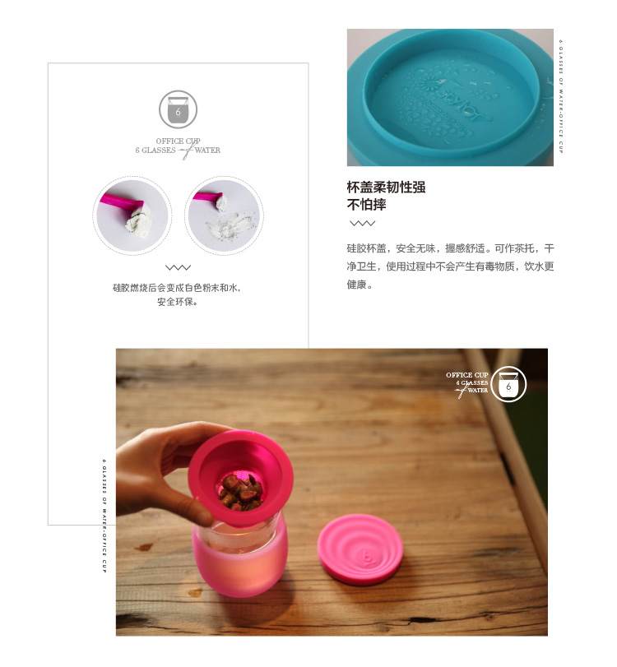Click the vertical text left of the wooden table photo
Screen dimensions: 617x667
104,516
